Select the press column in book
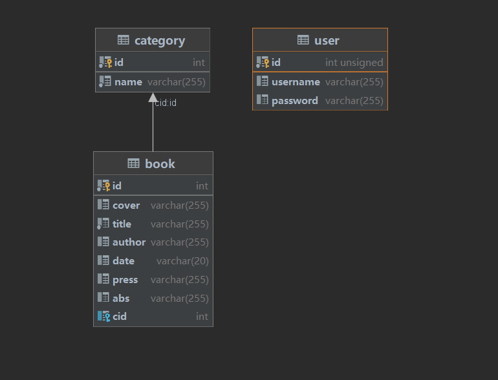Image resolution: width=498 pixels, height=380 pixels. tap(153, 279)
